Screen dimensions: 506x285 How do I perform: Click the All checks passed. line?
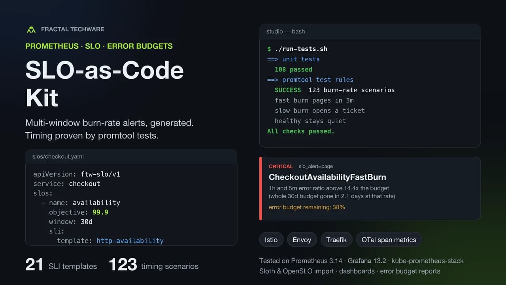click(301, 131)
